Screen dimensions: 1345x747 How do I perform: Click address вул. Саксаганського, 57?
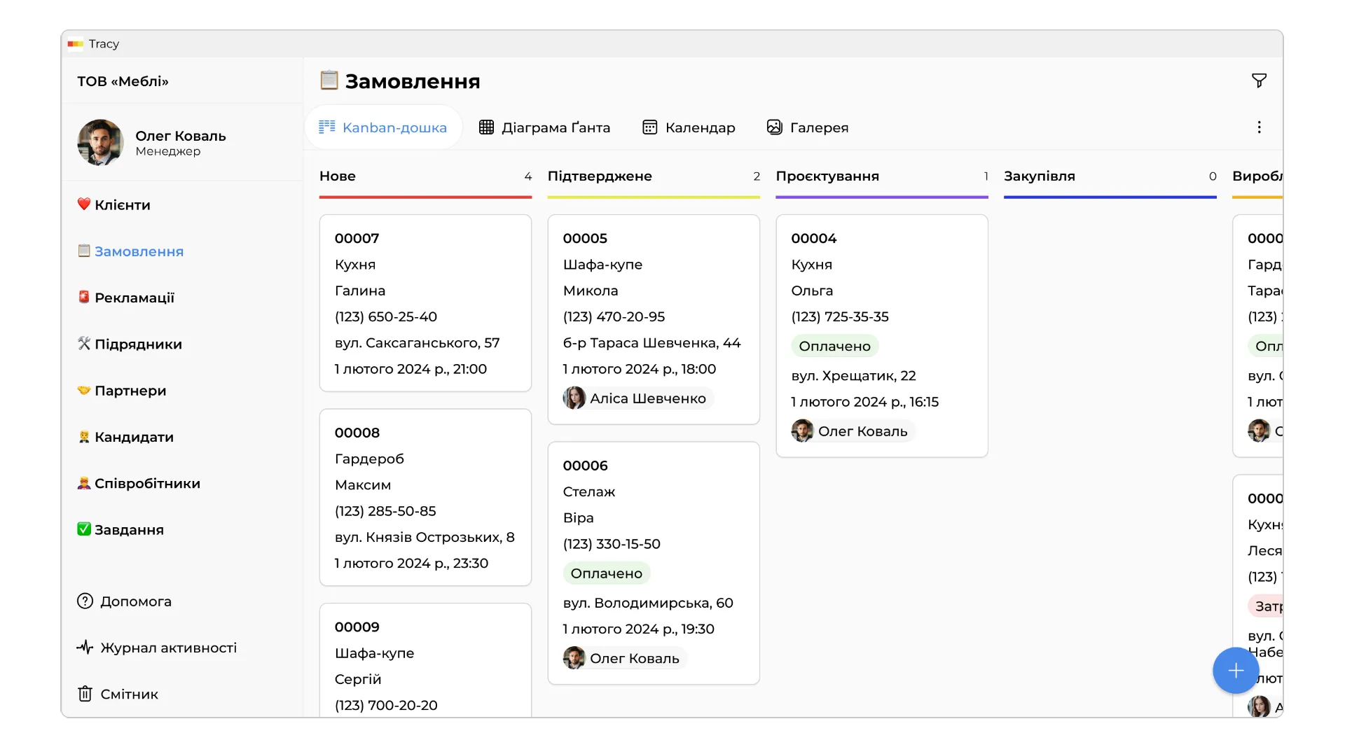click(418, 343)
